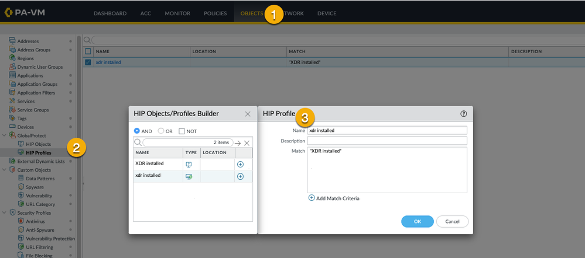Viewport: 585px width, 258px height.
Task: Select the OR radio button
Action: point(161,131)
